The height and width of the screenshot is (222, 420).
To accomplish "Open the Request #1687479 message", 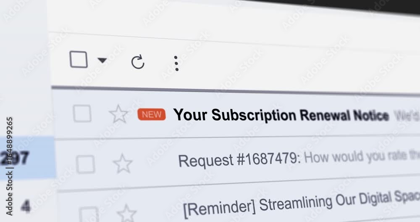I will (239, 160).
